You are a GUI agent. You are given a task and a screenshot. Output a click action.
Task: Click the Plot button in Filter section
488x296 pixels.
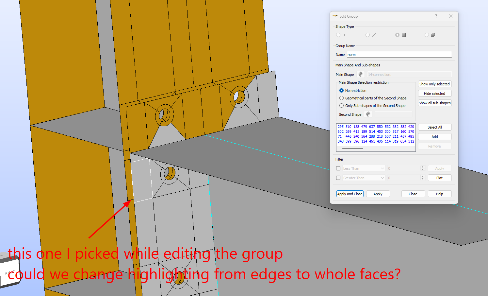click(x=439, y=178)
